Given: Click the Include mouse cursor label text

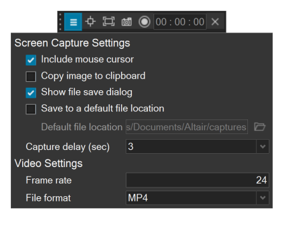Looking at the screenshot, I should pyautogui.click(x=88, y=59).
